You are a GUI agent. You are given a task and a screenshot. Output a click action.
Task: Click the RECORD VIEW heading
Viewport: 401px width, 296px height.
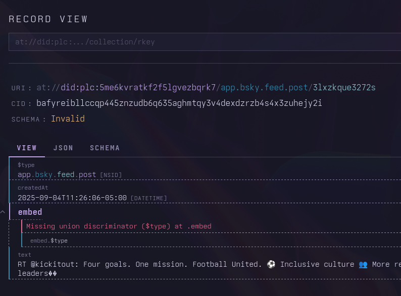tap(48, 19)
